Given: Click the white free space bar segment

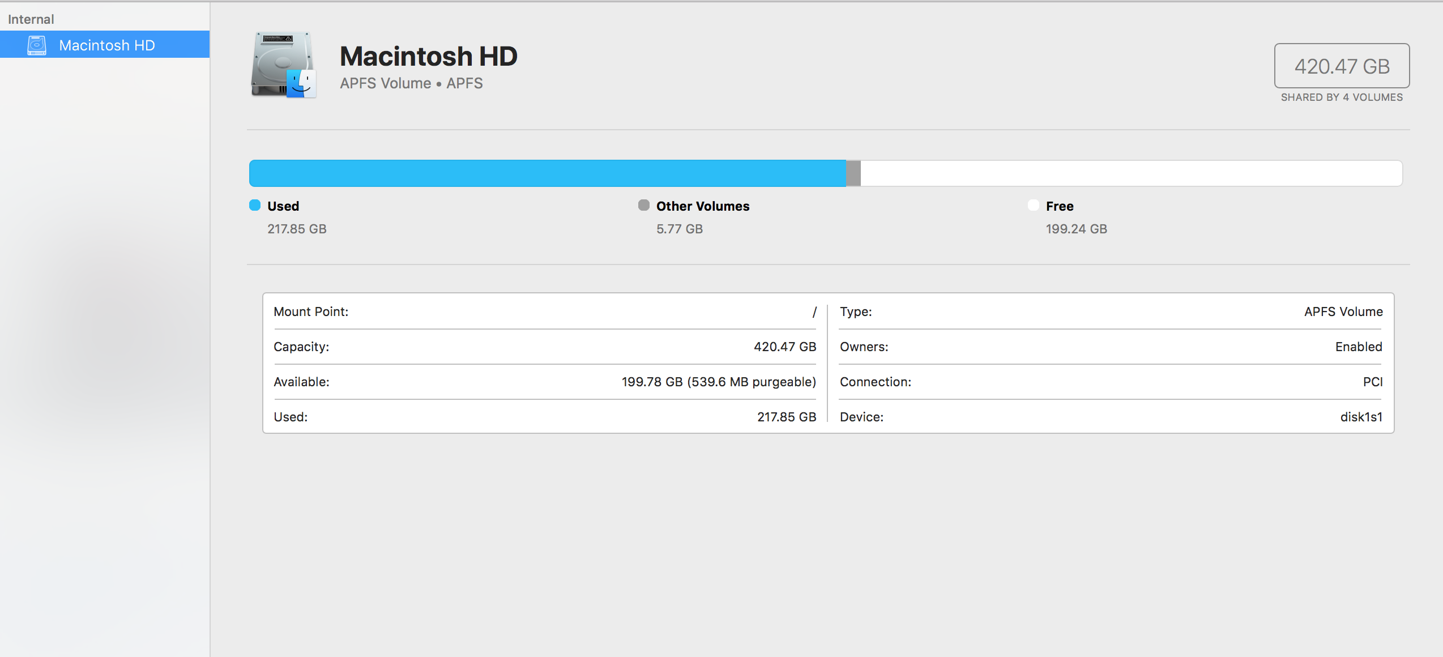Looking at the screenshot, I should [1130, 173].
